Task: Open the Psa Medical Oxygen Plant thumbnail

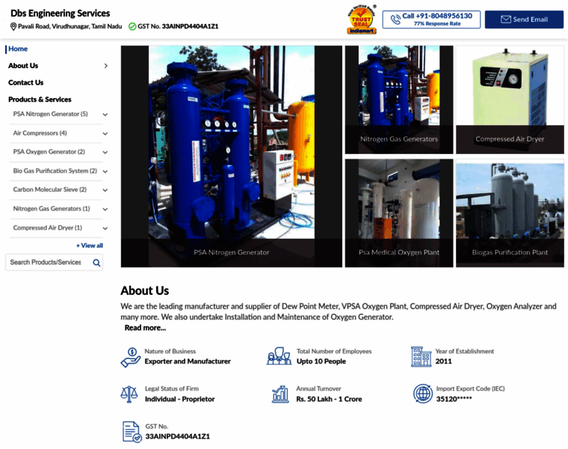Action: tap(399, 213)
